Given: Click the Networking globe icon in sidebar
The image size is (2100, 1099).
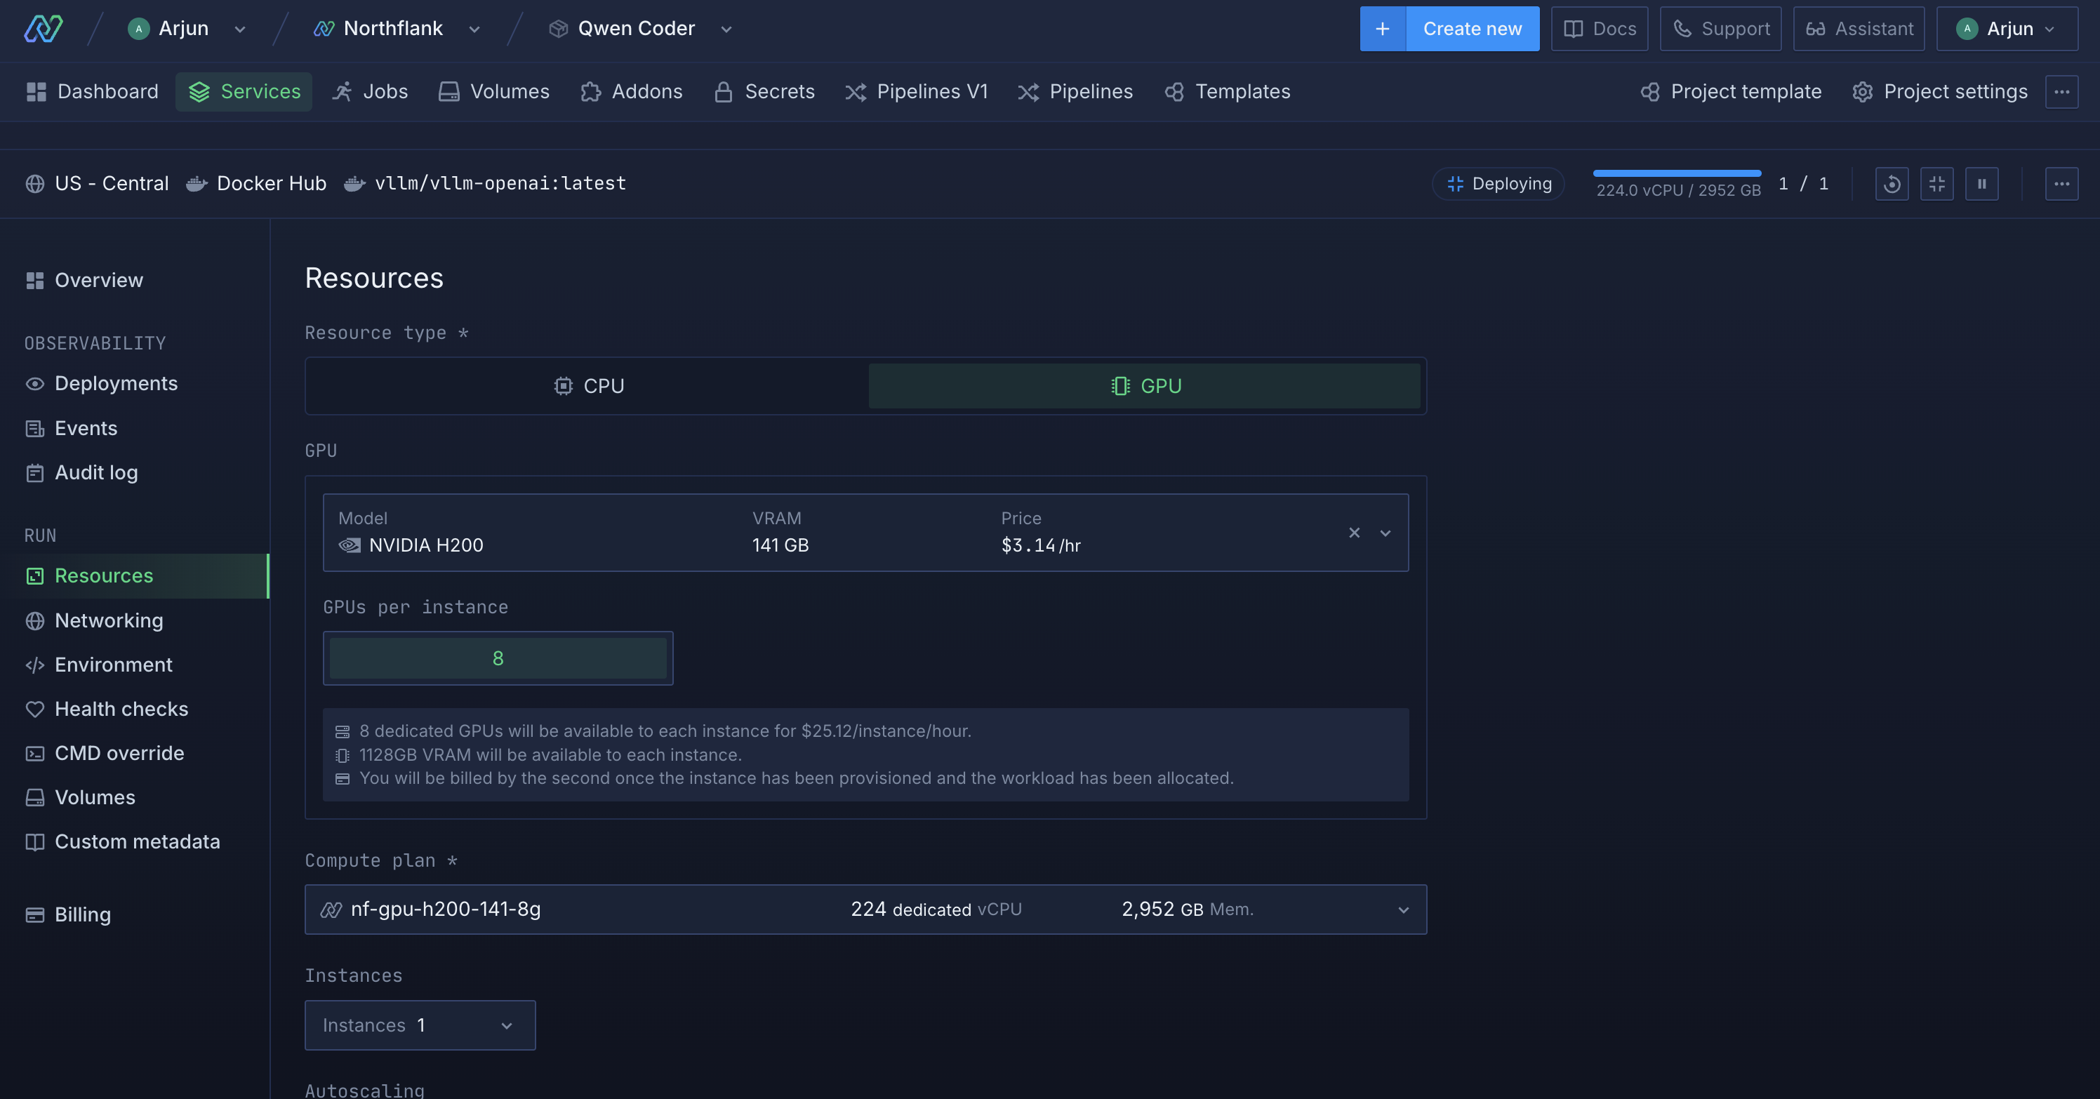Looking at the screenshot, I should pyautogui.click(x=35, y=620).
